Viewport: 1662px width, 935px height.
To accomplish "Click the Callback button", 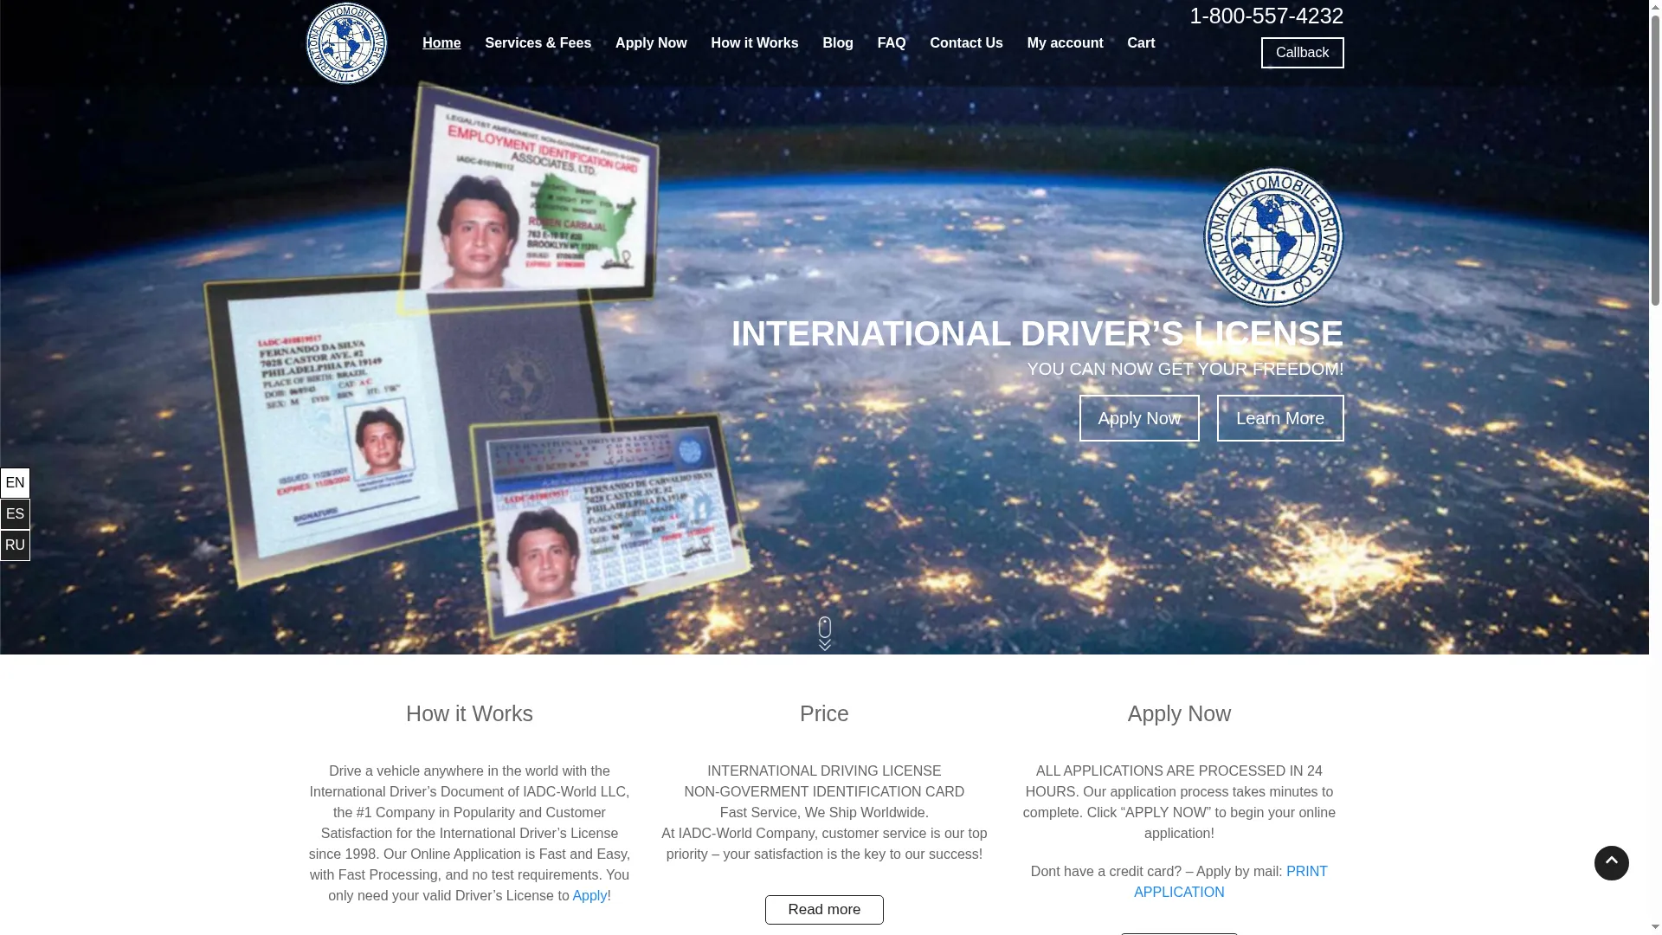I will [1302, 53].
